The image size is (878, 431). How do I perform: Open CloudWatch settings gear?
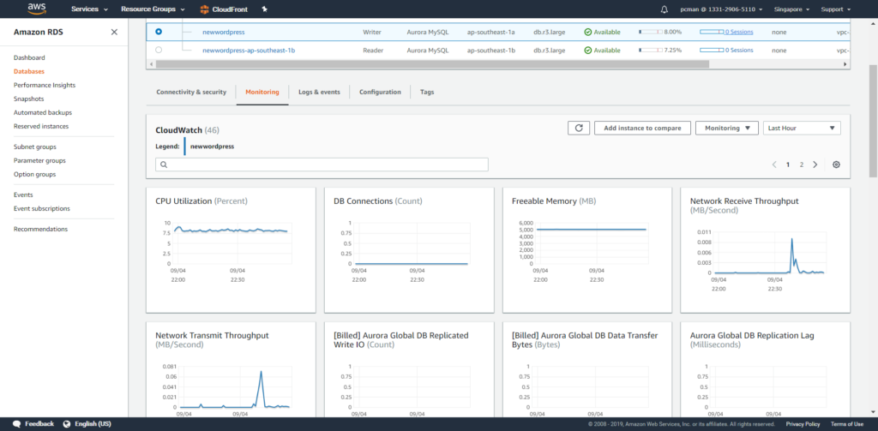[836, 165]
